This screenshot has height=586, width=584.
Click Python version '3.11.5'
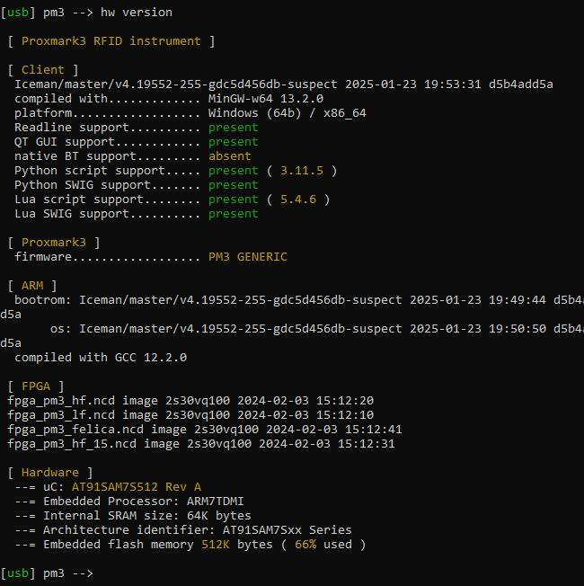302,171
